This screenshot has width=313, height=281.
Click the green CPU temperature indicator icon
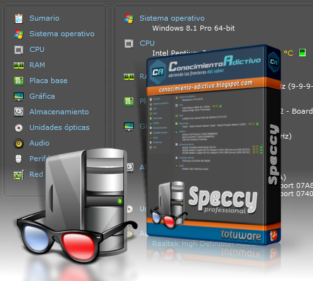point(302,52)
